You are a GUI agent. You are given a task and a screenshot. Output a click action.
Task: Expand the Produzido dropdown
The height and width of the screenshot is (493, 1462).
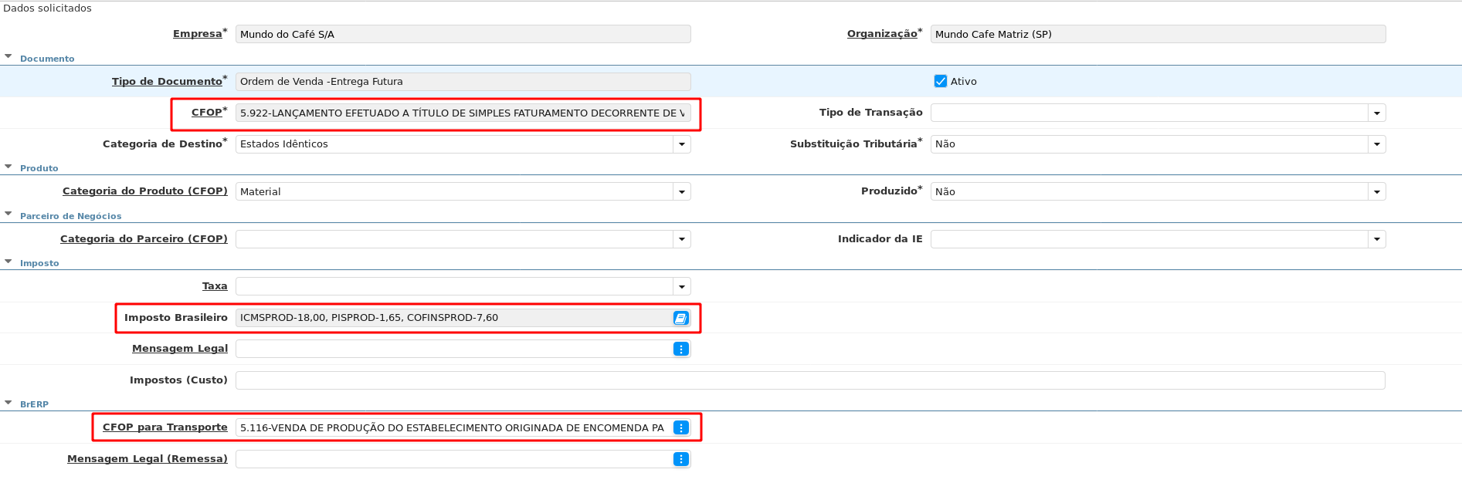(1376, 192)
